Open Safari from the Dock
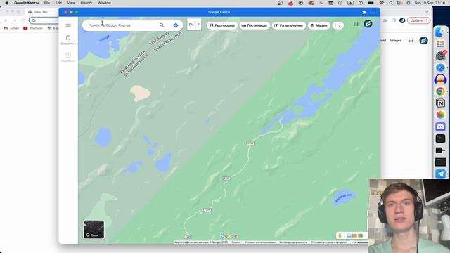Screen dimensions: 450x253 click(x=440, y=67)
